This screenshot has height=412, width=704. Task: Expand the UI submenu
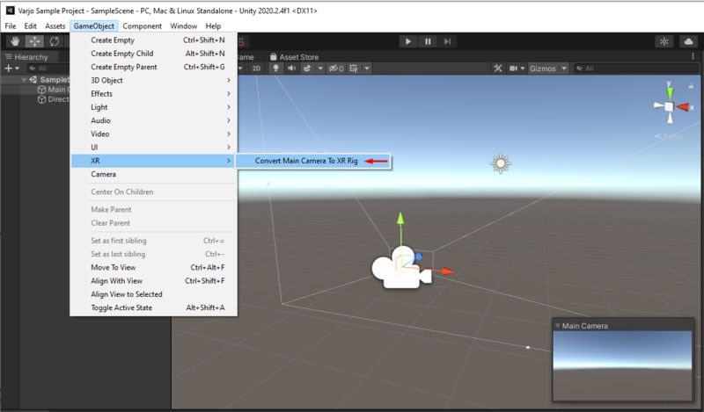tap(153, 148)
